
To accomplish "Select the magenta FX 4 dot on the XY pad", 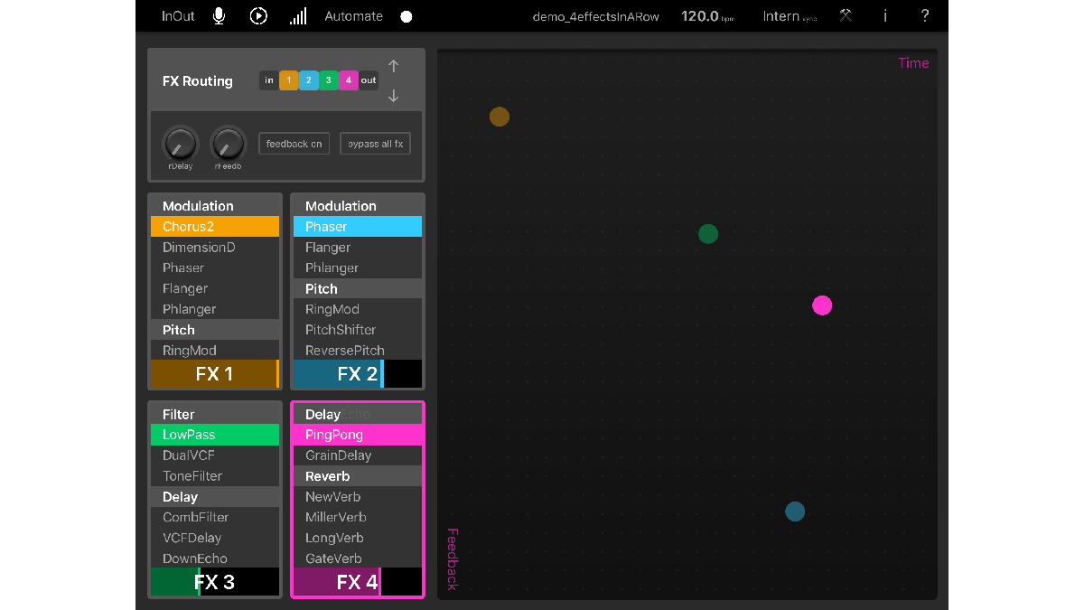I will point(822,305).
